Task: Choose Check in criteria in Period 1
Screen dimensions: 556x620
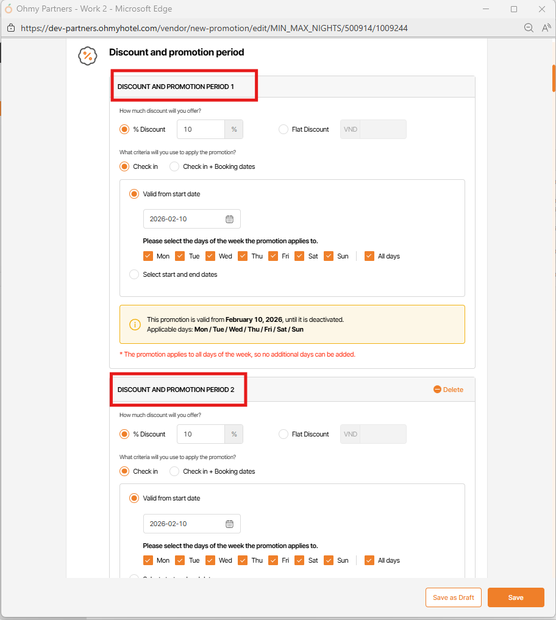Action: [x=124, y=166]
